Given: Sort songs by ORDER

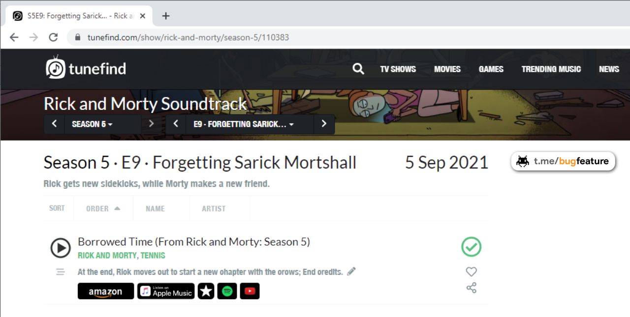Looking at the screenshot, I should click(103, 208).
